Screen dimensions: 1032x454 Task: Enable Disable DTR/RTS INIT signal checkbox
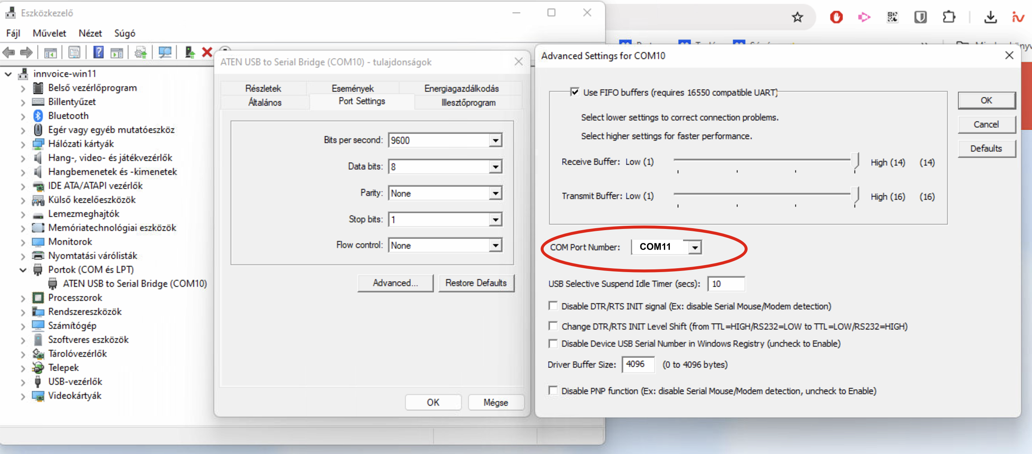tap(553, 306)
